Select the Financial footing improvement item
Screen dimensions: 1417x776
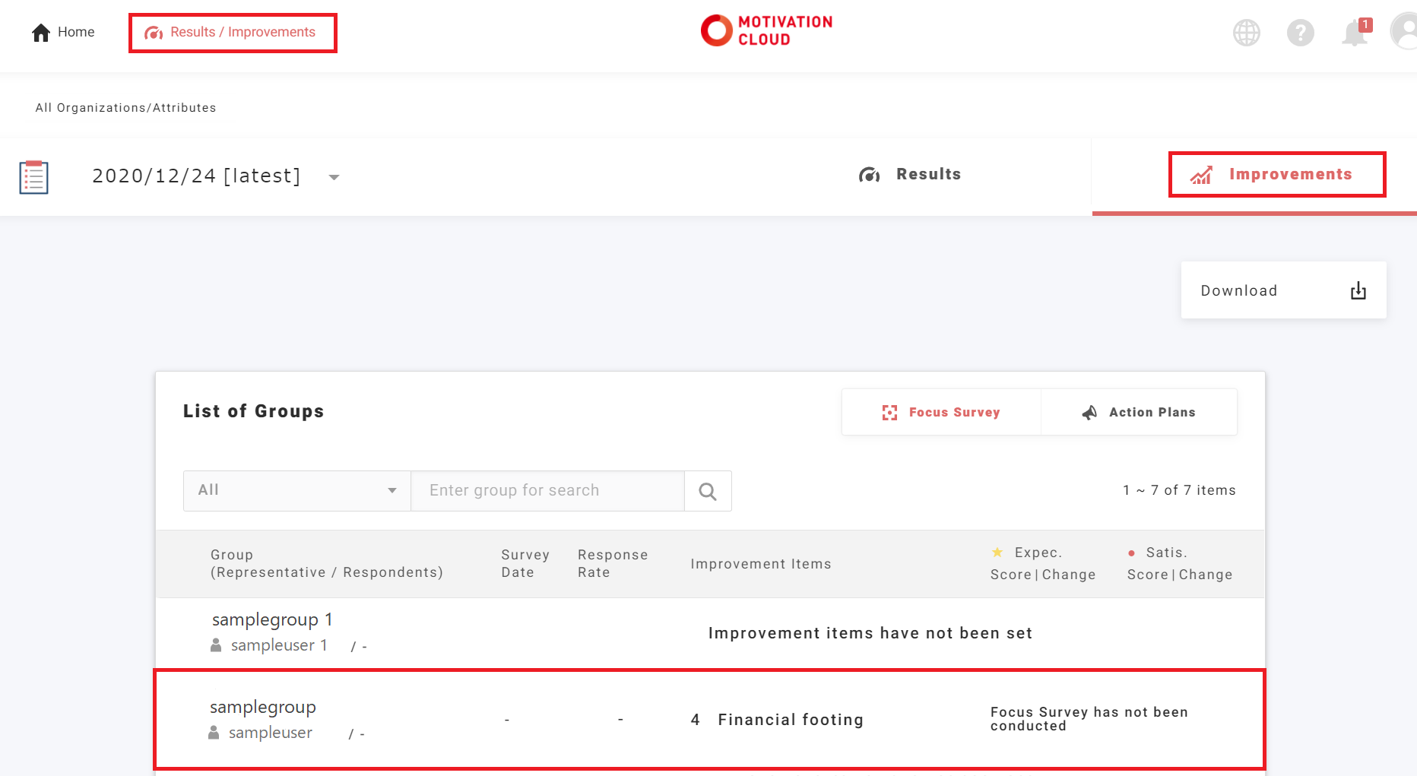tap(790, 720)
